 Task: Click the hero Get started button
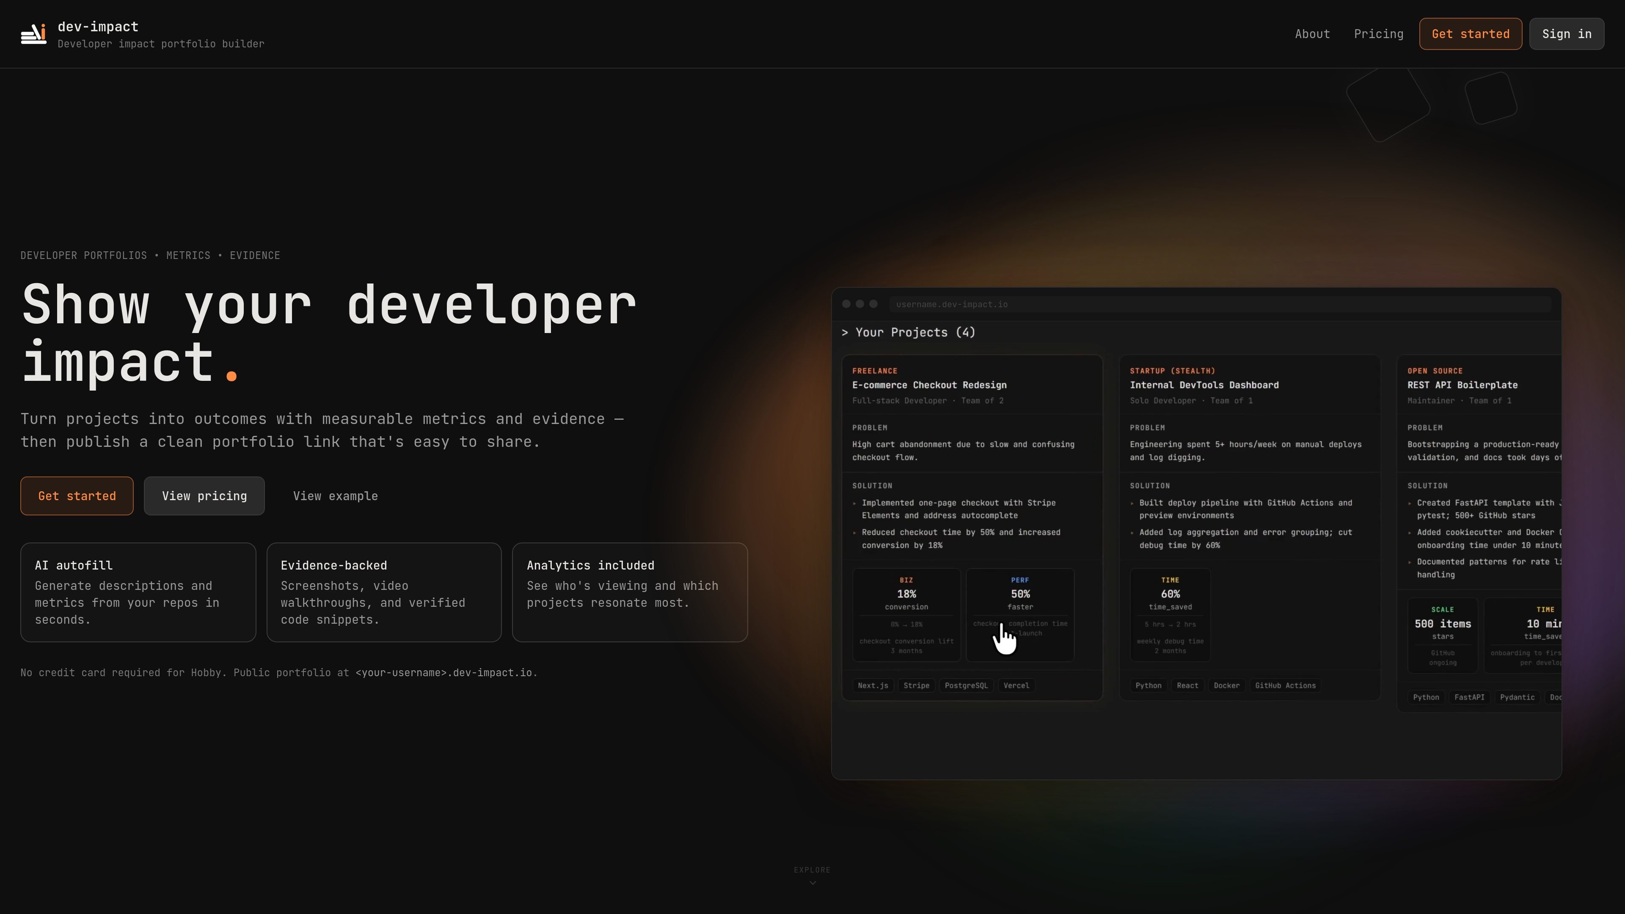coord(77,496)
